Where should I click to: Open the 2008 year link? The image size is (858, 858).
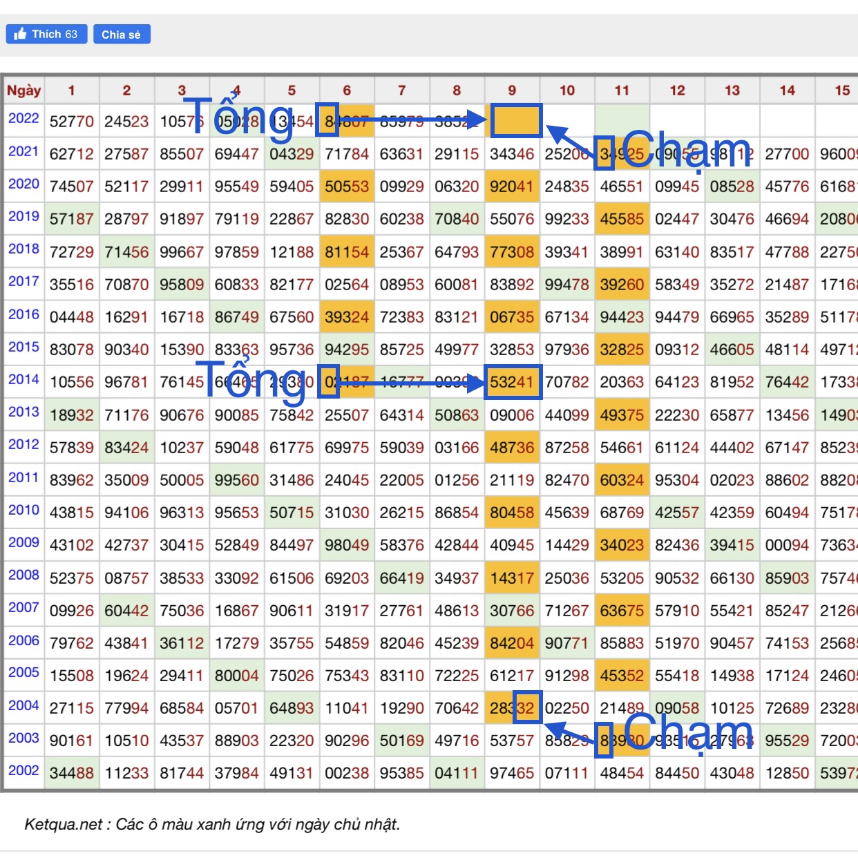(x=23, y=575)
